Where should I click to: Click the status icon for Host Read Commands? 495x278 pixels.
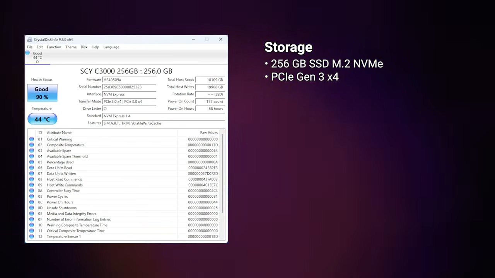tap(32, 179)
